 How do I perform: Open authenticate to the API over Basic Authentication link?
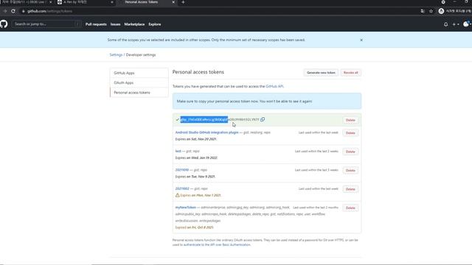point(217,245)
